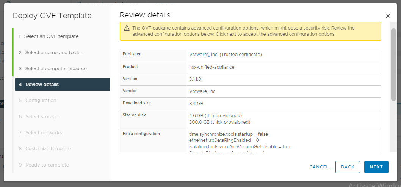401x187 pixels.
Task: Select step 8 Customize template
Action: 45,149
